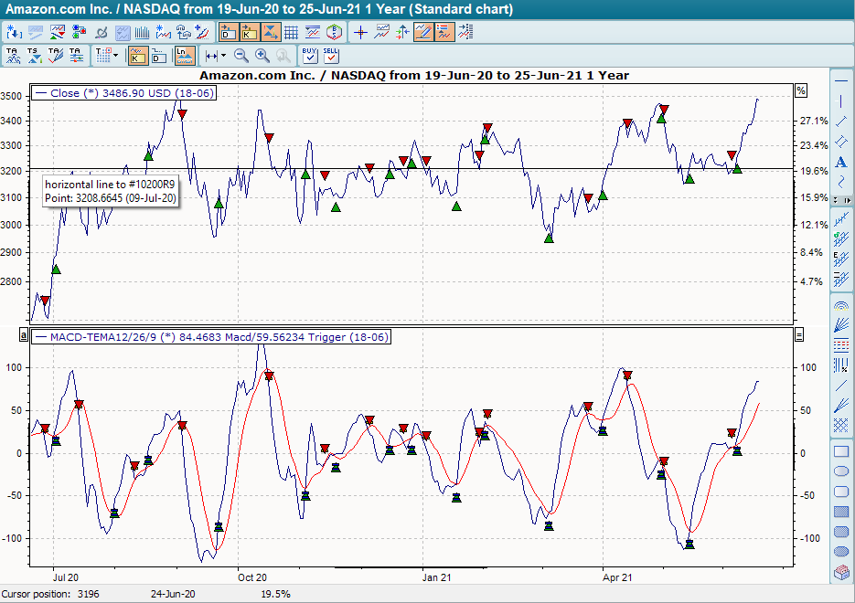Activate the trendline drawing tool
Screen dimensions: 855x603
[x=841, y=121]
